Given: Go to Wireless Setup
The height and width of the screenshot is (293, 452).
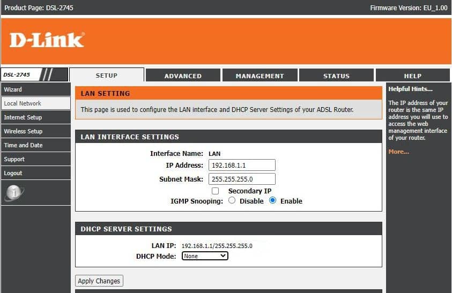Looking at the screenshot, I should [36, 131].
